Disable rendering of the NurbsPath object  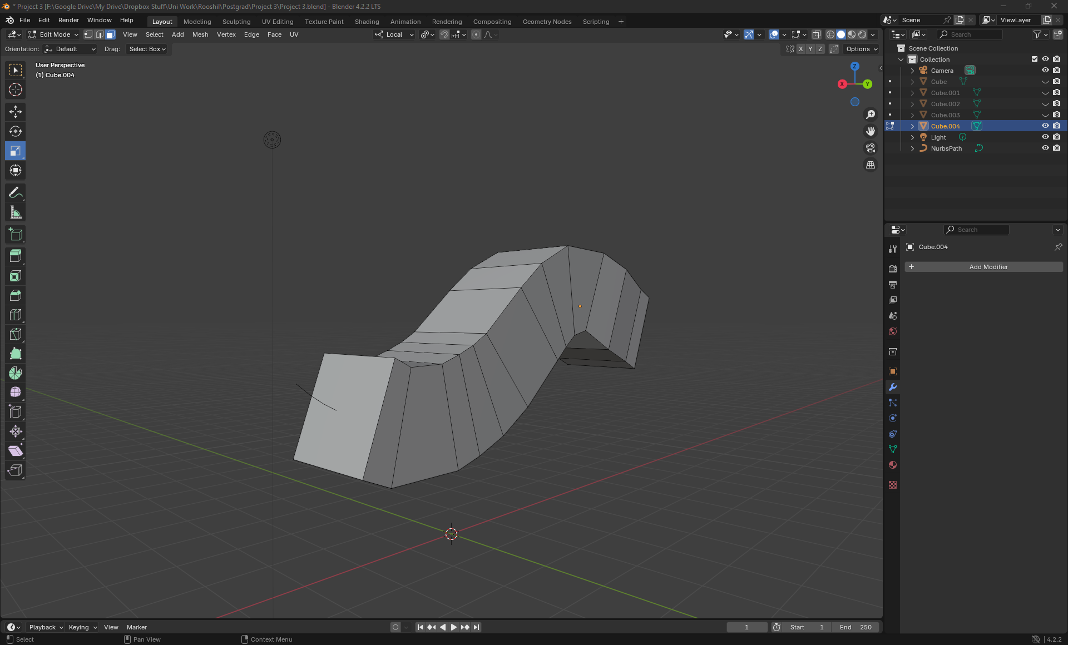point(1056,148)
